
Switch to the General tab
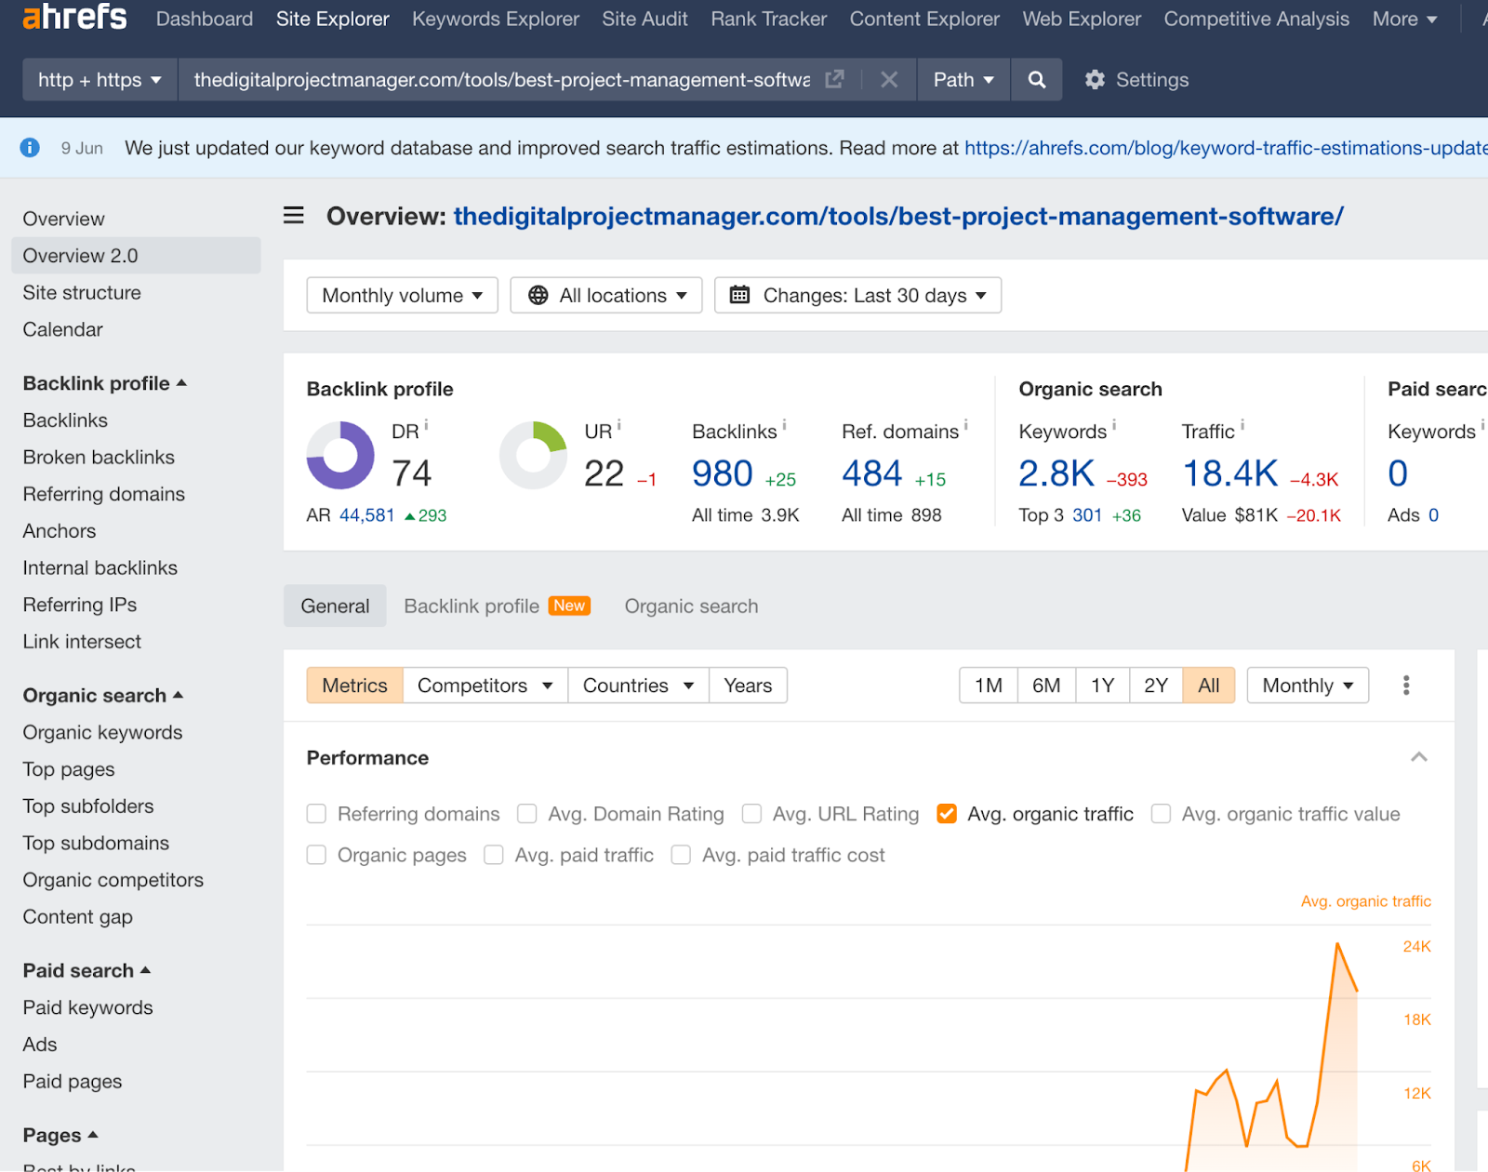coord(335,606)
